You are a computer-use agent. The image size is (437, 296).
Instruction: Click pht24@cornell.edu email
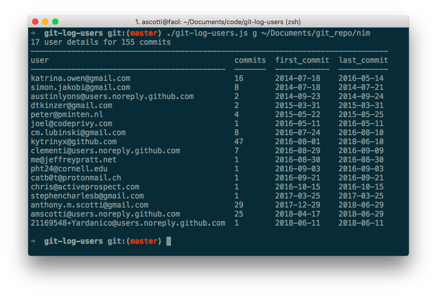point(69,169)
